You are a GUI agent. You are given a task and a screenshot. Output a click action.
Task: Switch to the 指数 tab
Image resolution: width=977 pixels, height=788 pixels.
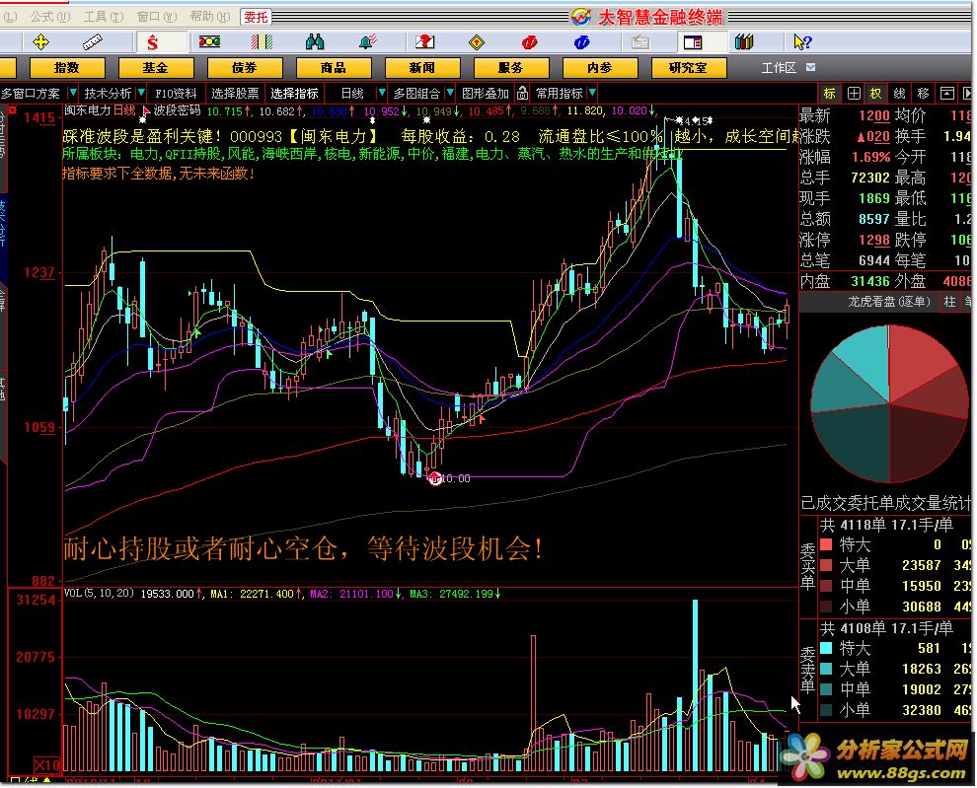(x=67, y=67)
